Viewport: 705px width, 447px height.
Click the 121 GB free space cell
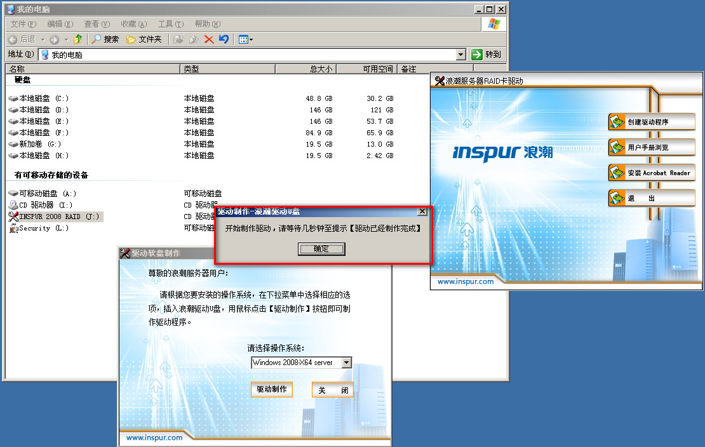[382, 110]
